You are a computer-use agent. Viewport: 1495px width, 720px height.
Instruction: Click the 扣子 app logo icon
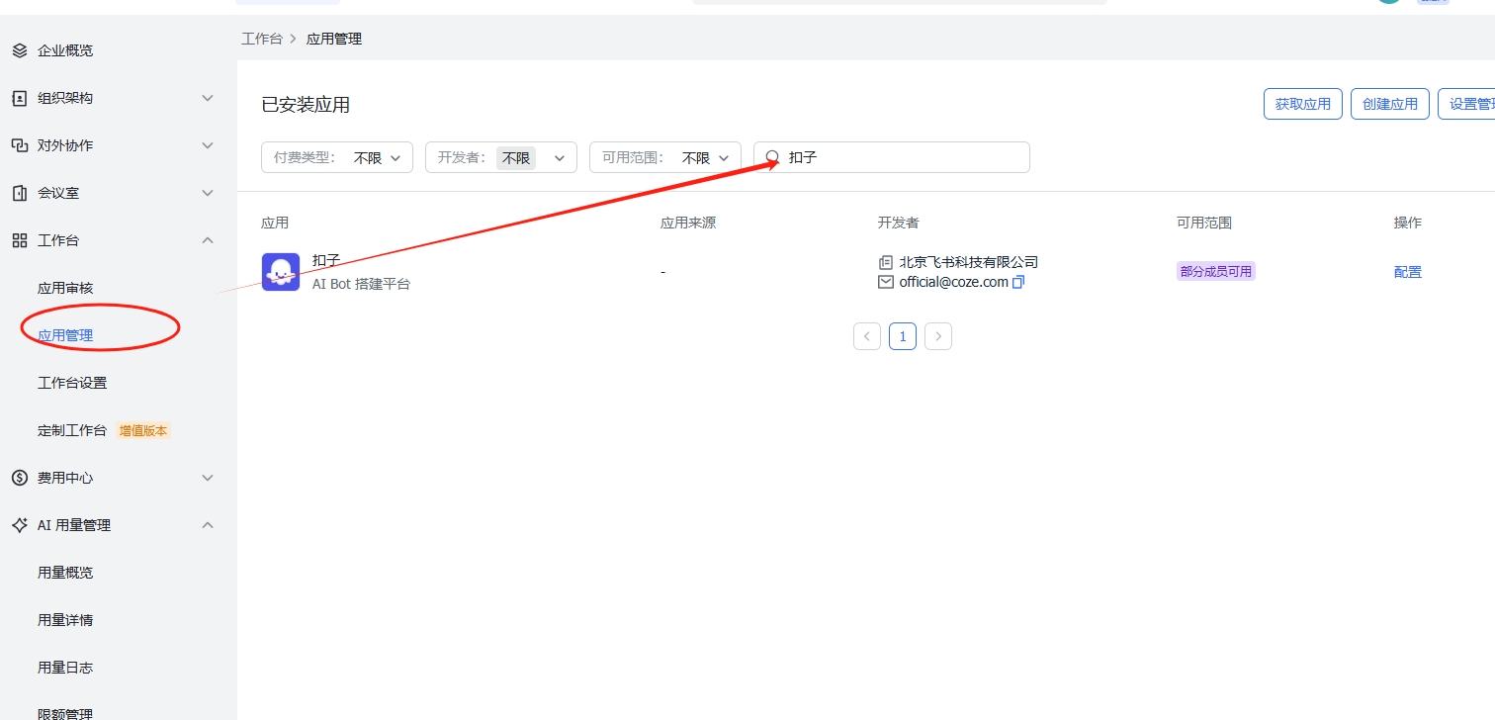coord(281,272)
